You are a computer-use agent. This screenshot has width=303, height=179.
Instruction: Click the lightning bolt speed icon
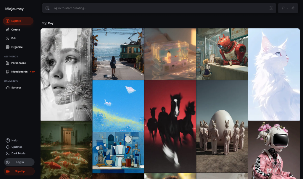coord(293,8)
